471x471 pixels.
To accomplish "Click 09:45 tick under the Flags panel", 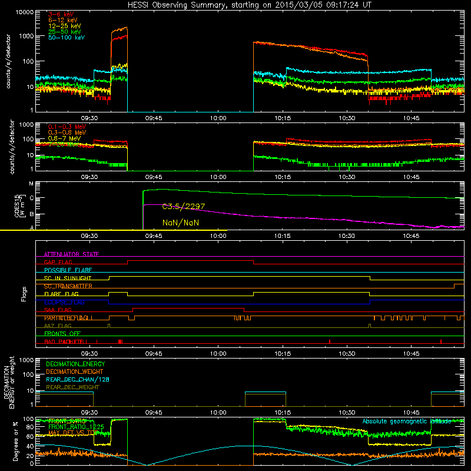I will point(154,354).
